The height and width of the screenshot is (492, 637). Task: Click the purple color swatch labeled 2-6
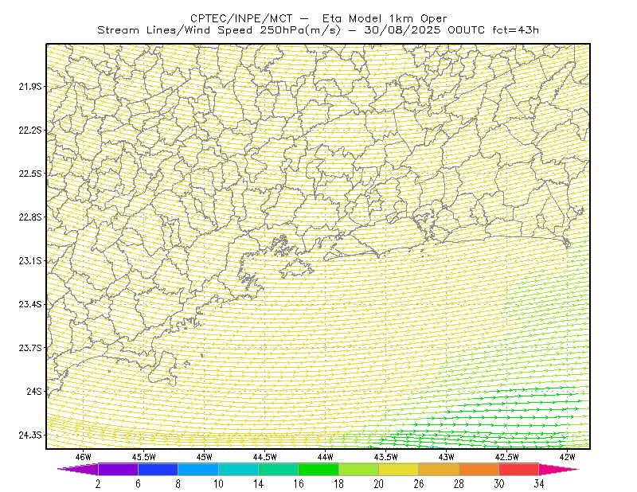(x=118, y=469)
